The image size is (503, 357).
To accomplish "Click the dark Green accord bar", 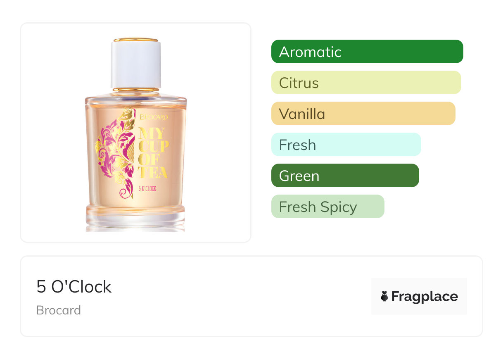I will (x=345, y=176).
